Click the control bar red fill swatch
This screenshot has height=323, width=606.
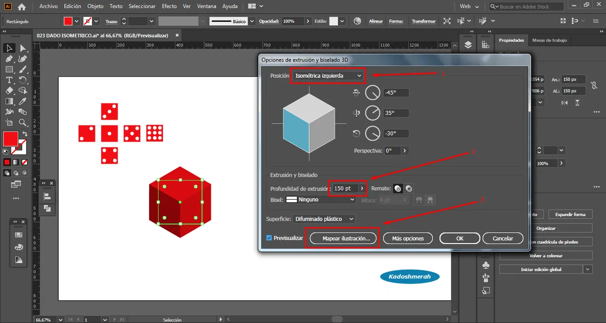68,21
